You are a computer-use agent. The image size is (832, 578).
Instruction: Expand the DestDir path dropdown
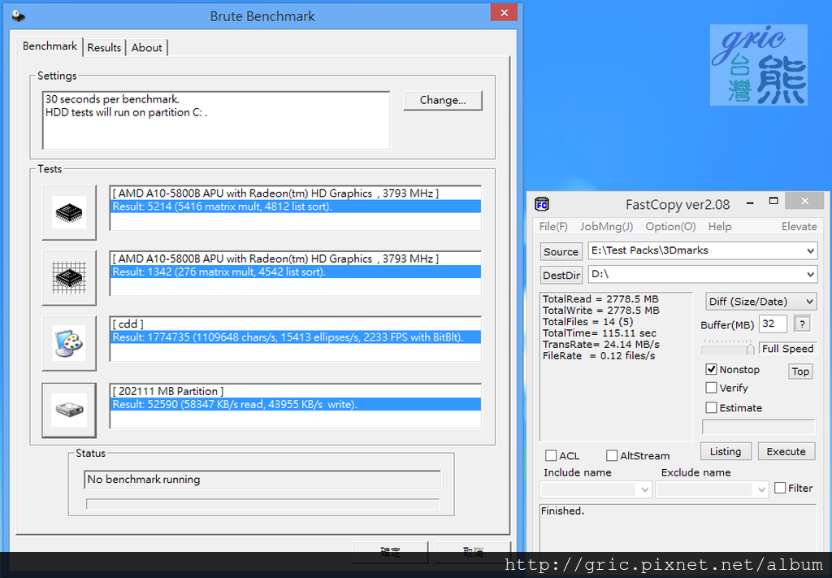tap(810, 275)
